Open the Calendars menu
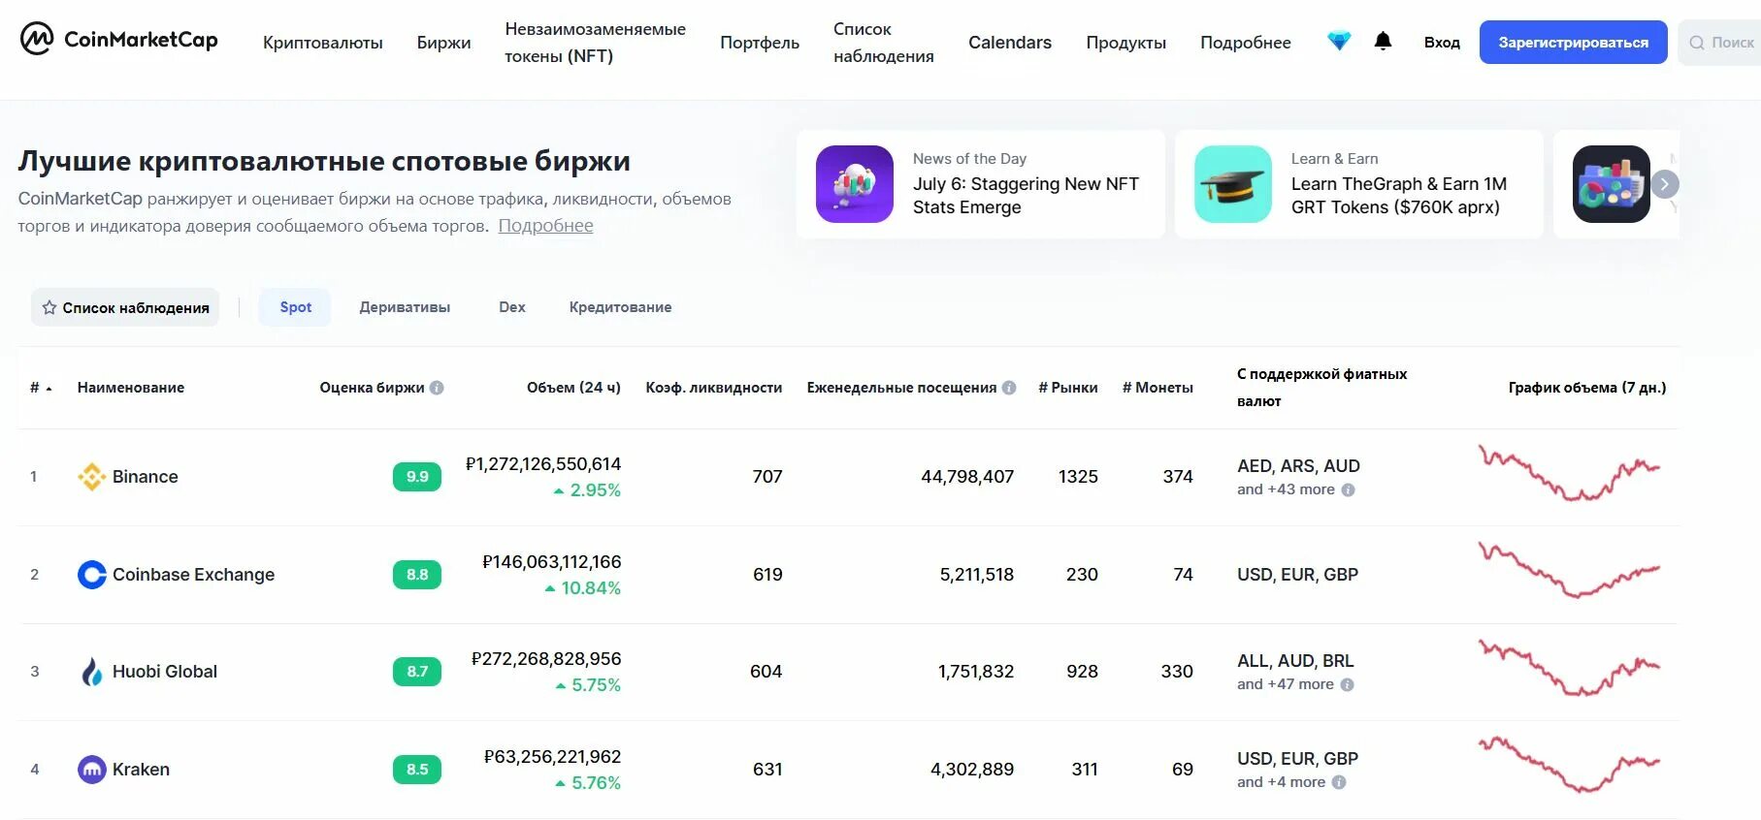Viewport: 1761px width, 820px height. click(1010, 43)
